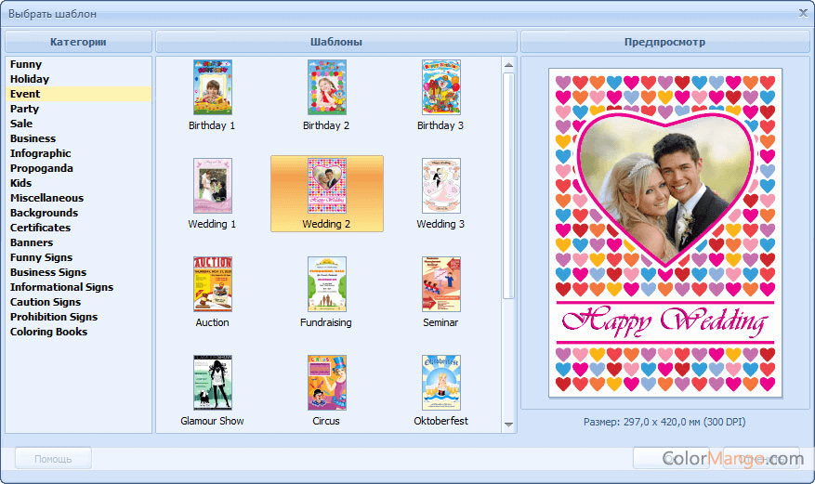Select the Glamour Show template
Image resolution: width=815 pixels, height=484 pixels.
click(x=213, y=383)
